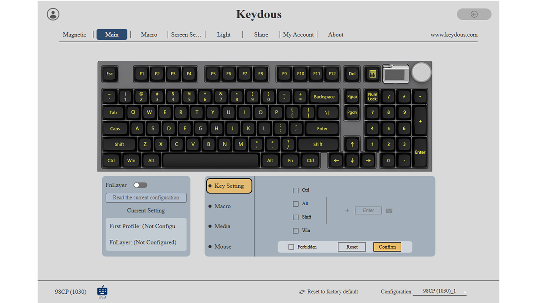This screenshot has height=303, width=540.
Task: Select the numpad Enter key
Action: pyautogui.click(x=420, y=152)
